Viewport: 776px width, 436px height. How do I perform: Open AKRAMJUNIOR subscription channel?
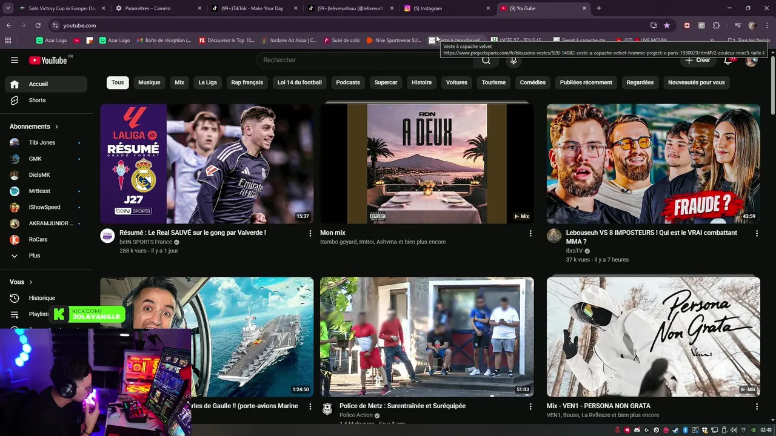(x=46, y=223)
